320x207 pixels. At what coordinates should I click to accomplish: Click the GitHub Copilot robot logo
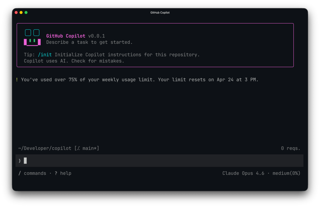coord(32,37)
